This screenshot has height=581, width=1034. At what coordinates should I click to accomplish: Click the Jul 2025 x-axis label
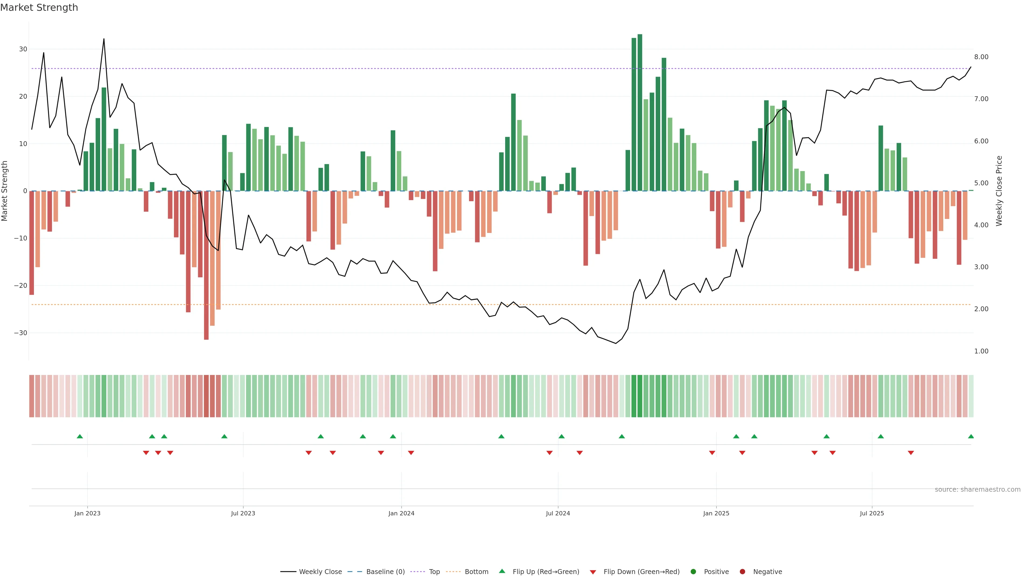(871, 513)
